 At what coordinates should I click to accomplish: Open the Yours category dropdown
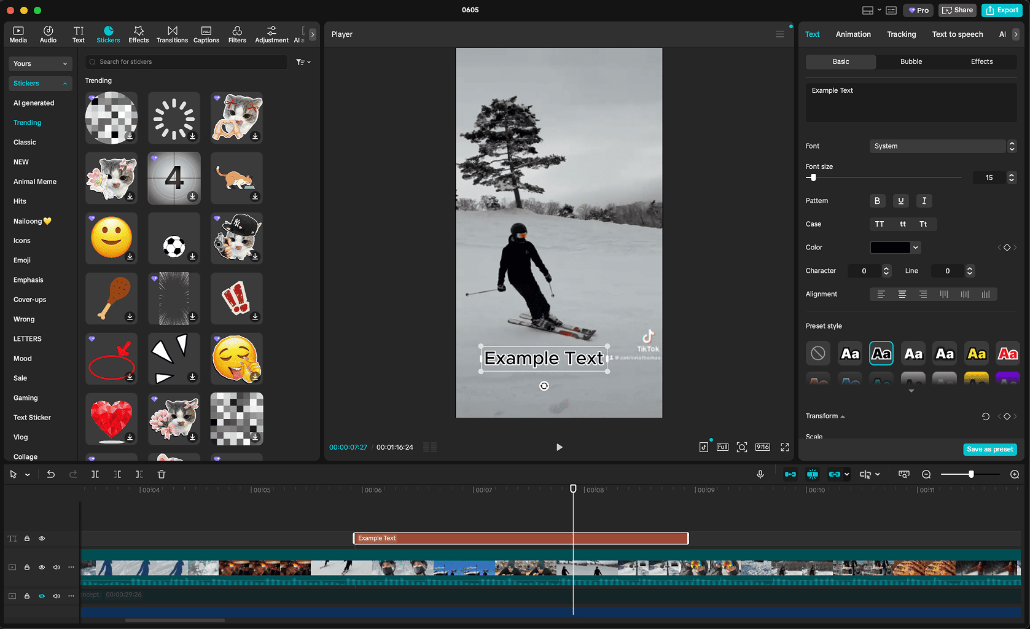pyautogui.click(x=41, y=64)
